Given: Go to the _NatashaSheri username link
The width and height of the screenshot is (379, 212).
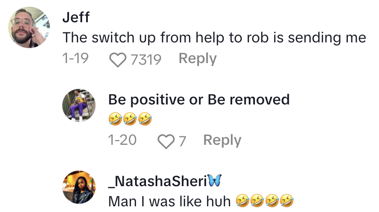Looking at the screenshot, I should [x=157, y=181].
